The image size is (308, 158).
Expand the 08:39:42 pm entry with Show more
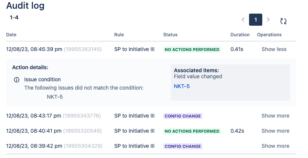pos(275,146)
